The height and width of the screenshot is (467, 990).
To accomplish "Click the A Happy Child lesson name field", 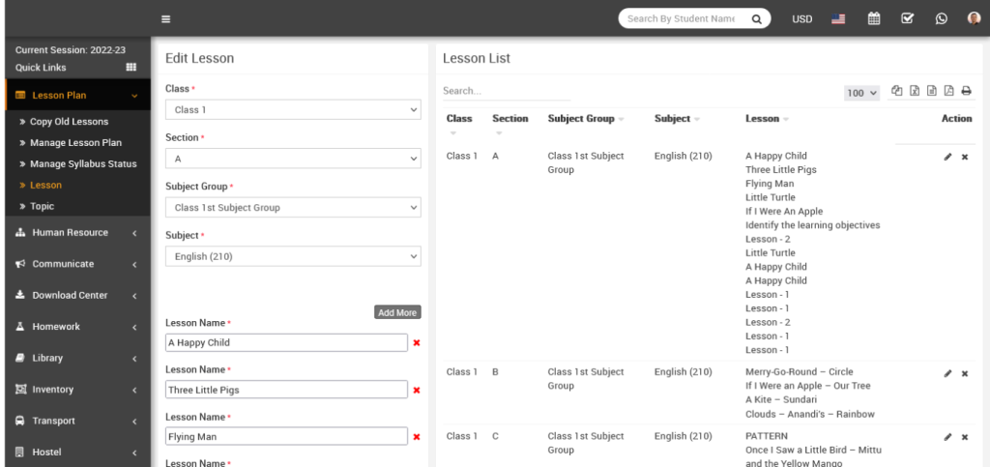I will 286,342.
